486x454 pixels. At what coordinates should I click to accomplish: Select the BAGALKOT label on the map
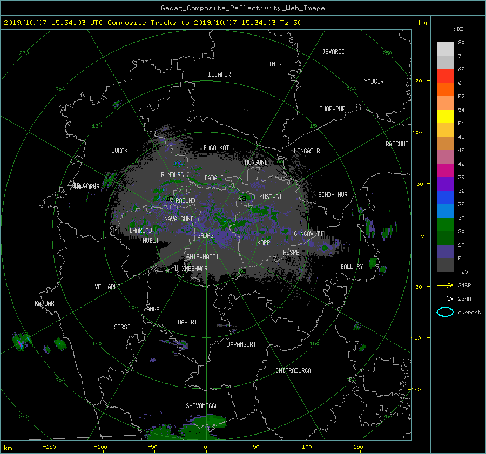[216, 148]
